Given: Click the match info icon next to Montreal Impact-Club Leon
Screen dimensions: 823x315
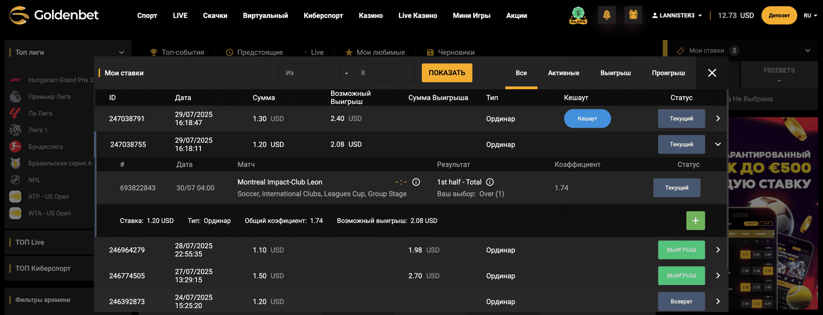Looking at the screenshot, I should [416, 182].
